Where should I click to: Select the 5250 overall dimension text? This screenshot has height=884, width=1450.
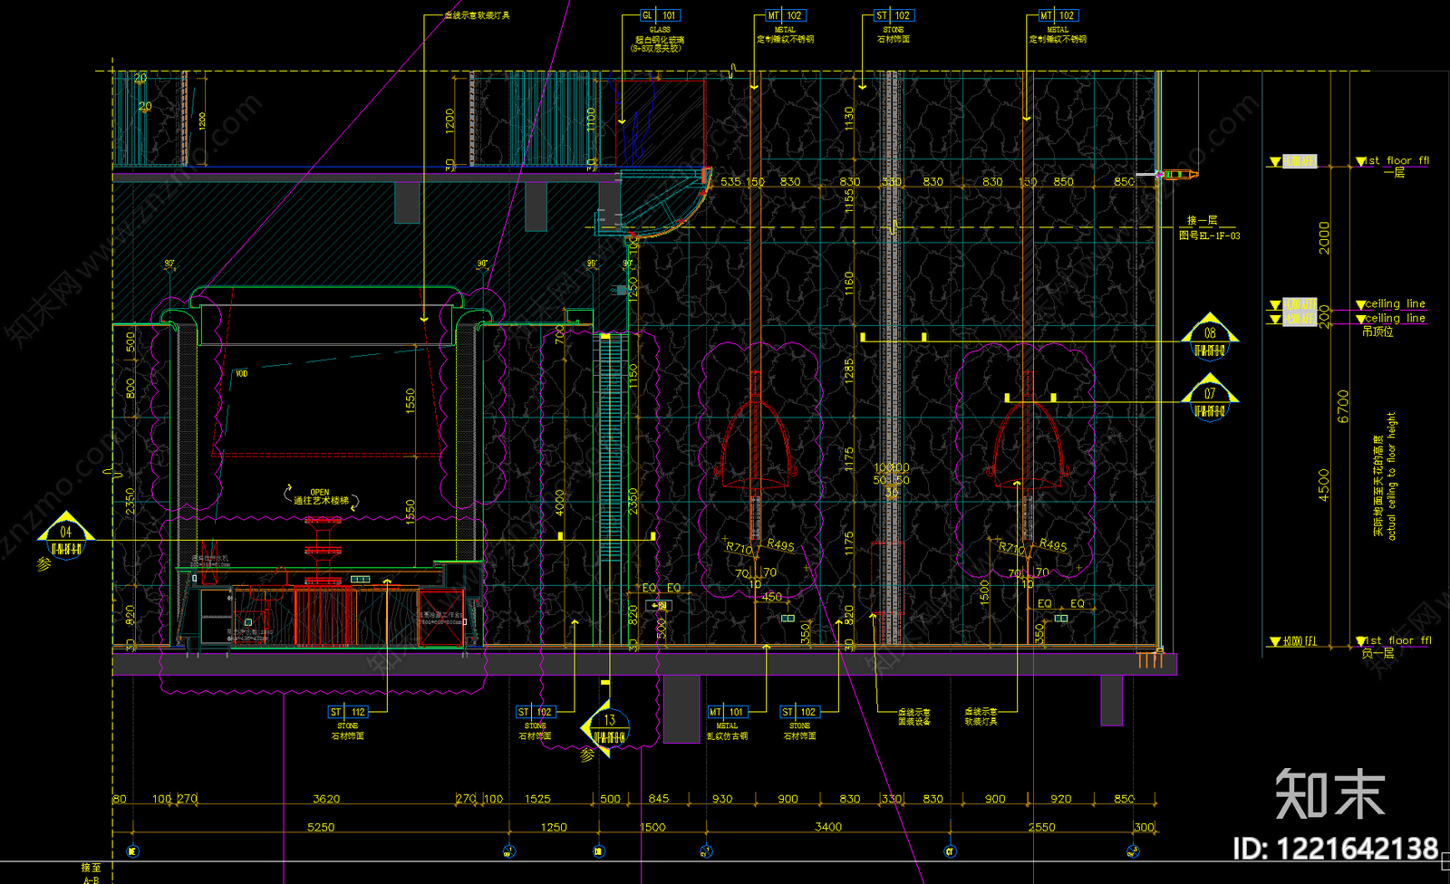point(321,827)
